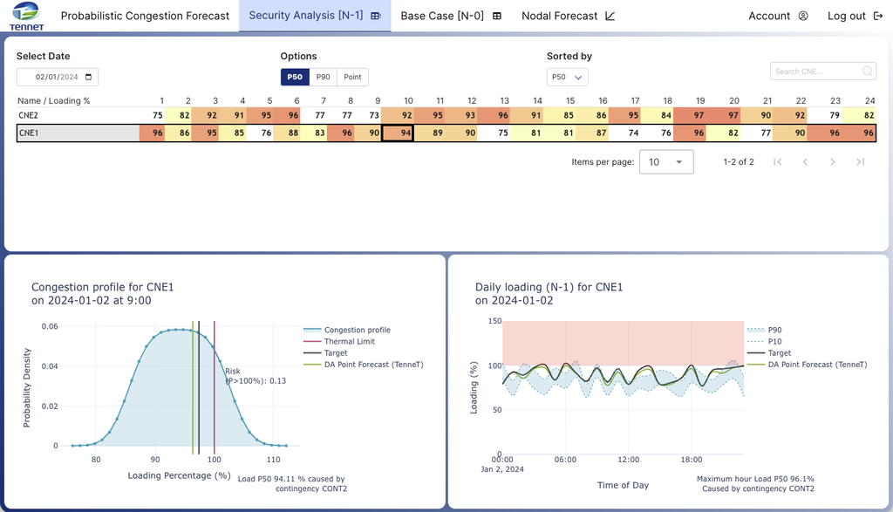Toggle P90 series in daily loading legend
Viewport: 893px width, 512px height.
(x=773, y=331)
